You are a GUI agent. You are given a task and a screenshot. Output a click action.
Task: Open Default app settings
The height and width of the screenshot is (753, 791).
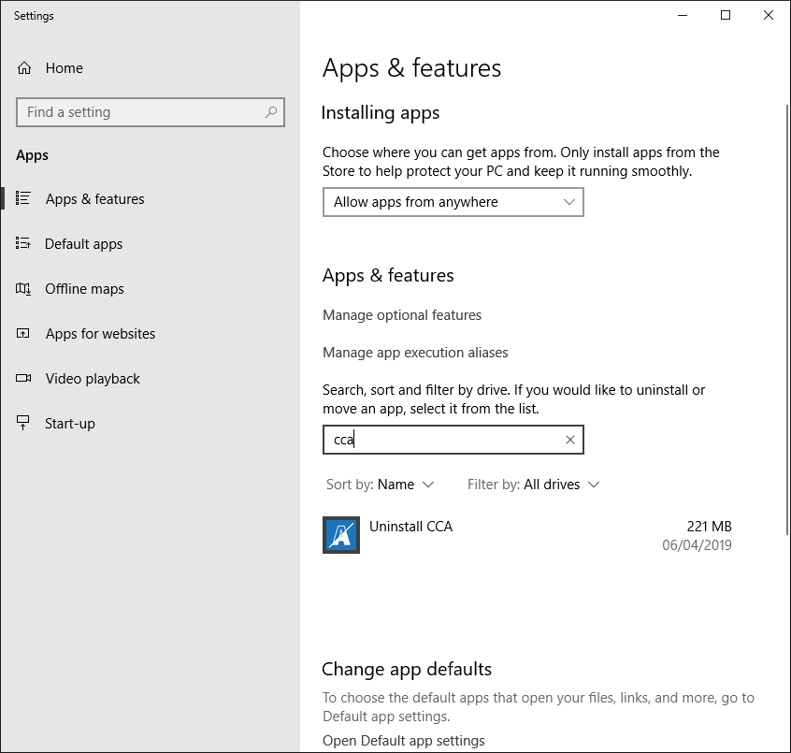[x=404, y=740]
